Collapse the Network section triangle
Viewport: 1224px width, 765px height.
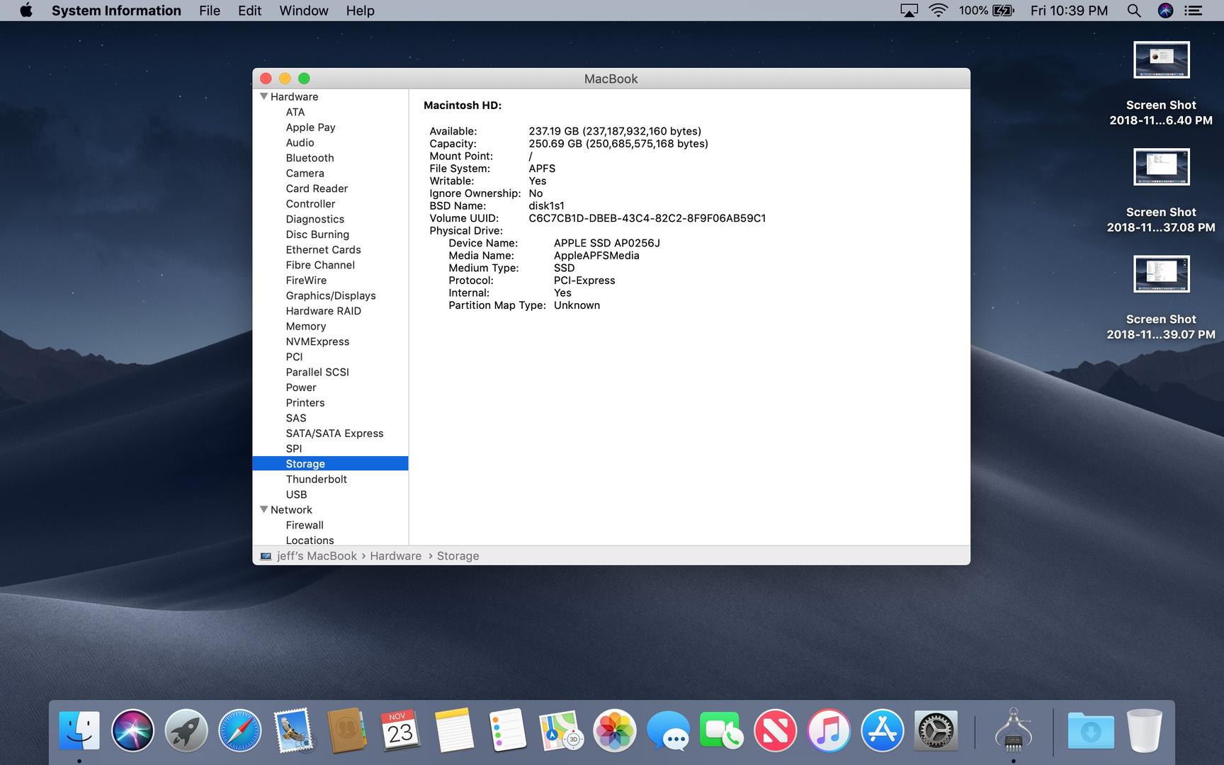click(263, 509)
